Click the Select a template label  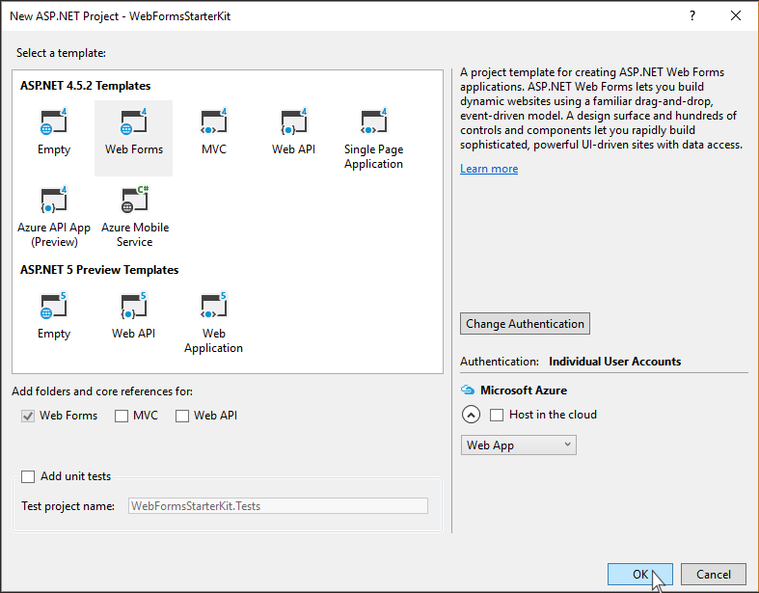pyautogui.click(x=61, y=53)
